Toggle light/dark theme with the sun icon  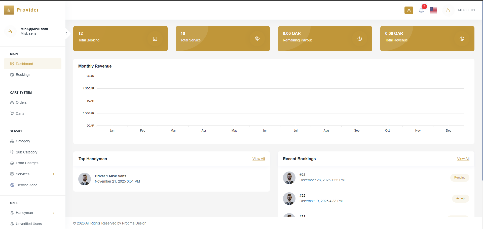point(408,10)
